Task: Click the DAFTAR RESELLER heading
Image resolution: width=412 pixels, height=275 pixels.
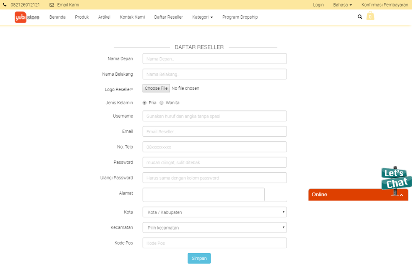Action: [x=199, y=47]
